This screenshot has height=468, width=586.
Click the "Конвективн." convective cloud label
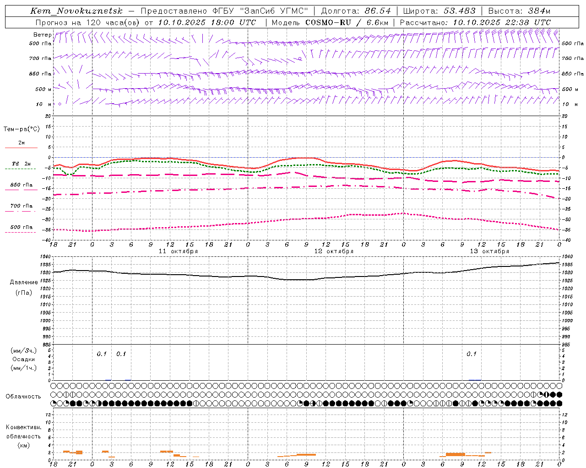23,427
